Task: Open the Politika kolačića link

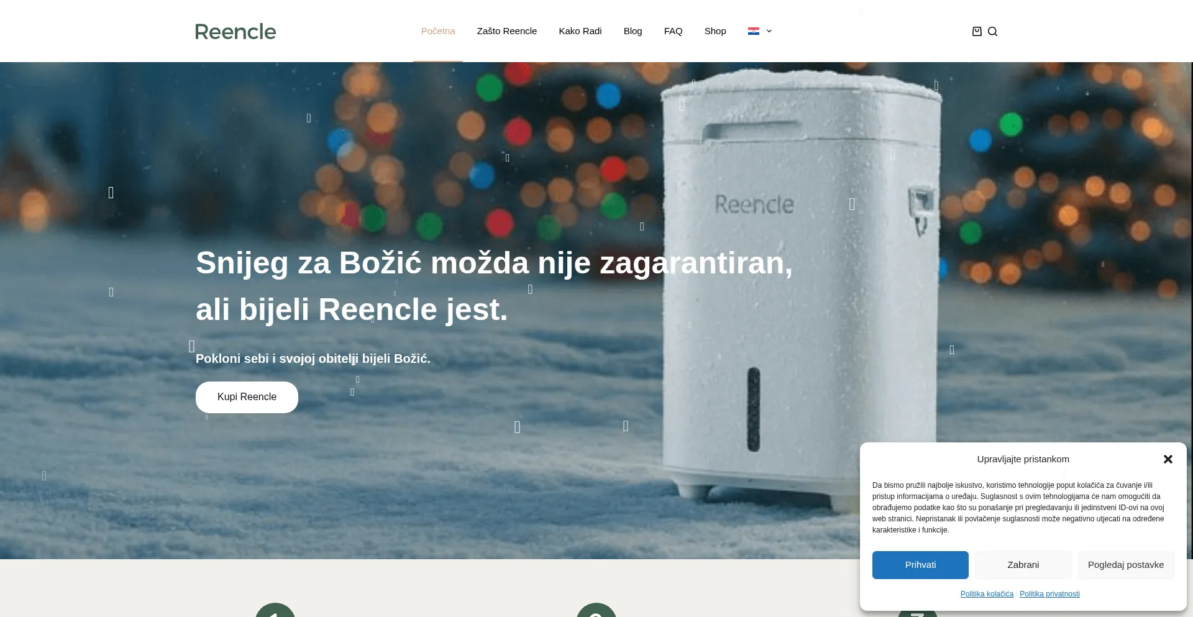Action: pos(987,594)
